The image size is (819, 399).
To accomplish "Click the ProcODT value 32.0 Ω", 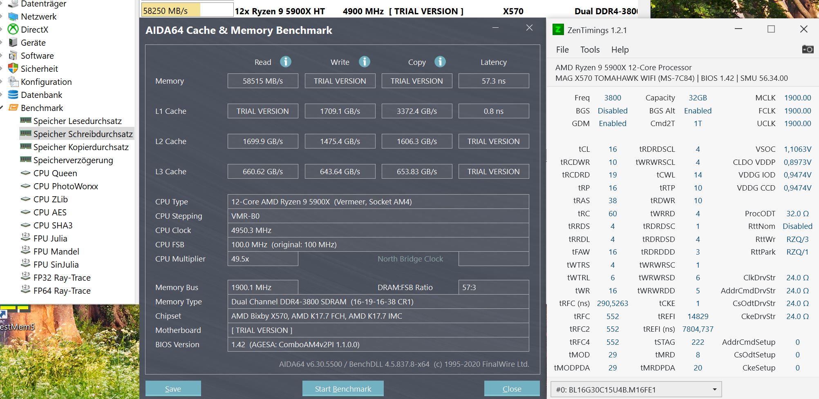I will (797, 213).
